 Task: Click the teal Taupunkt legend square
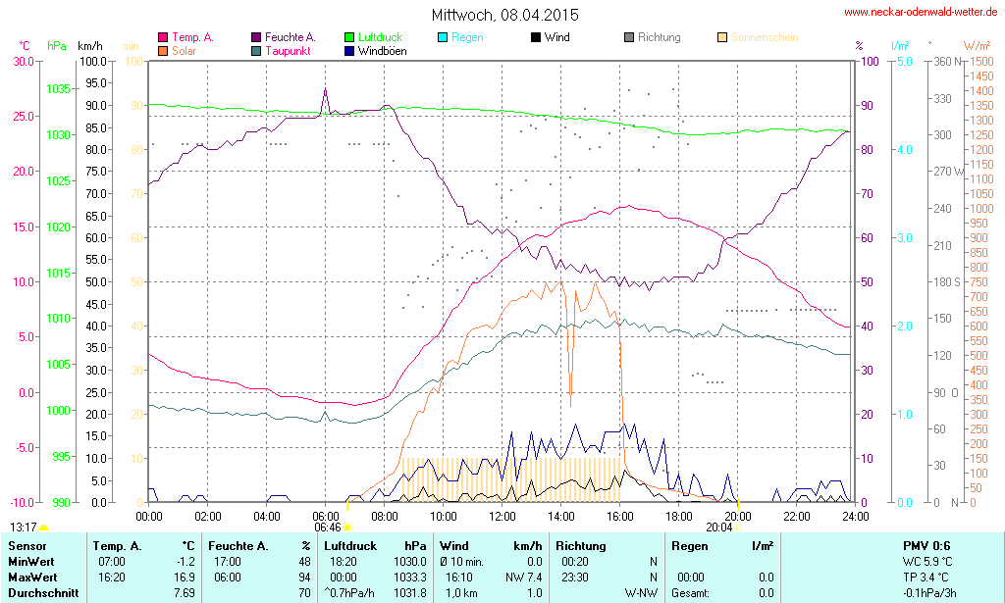(x=257, y=51)
